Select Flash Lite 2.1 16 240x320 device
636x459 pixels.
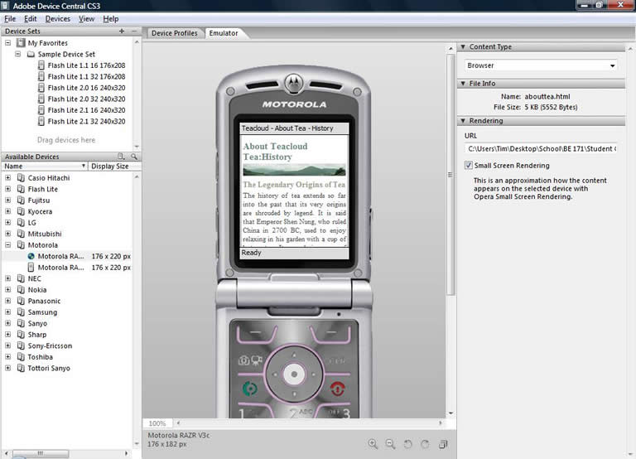(x=81, y=110)
